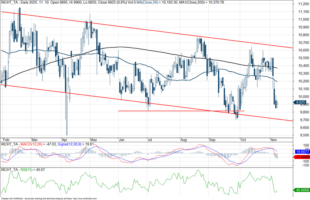The image size is (310, 200).
Task: Click the red -47.0288 MACD value tag
Action: (x=302, y=156)
